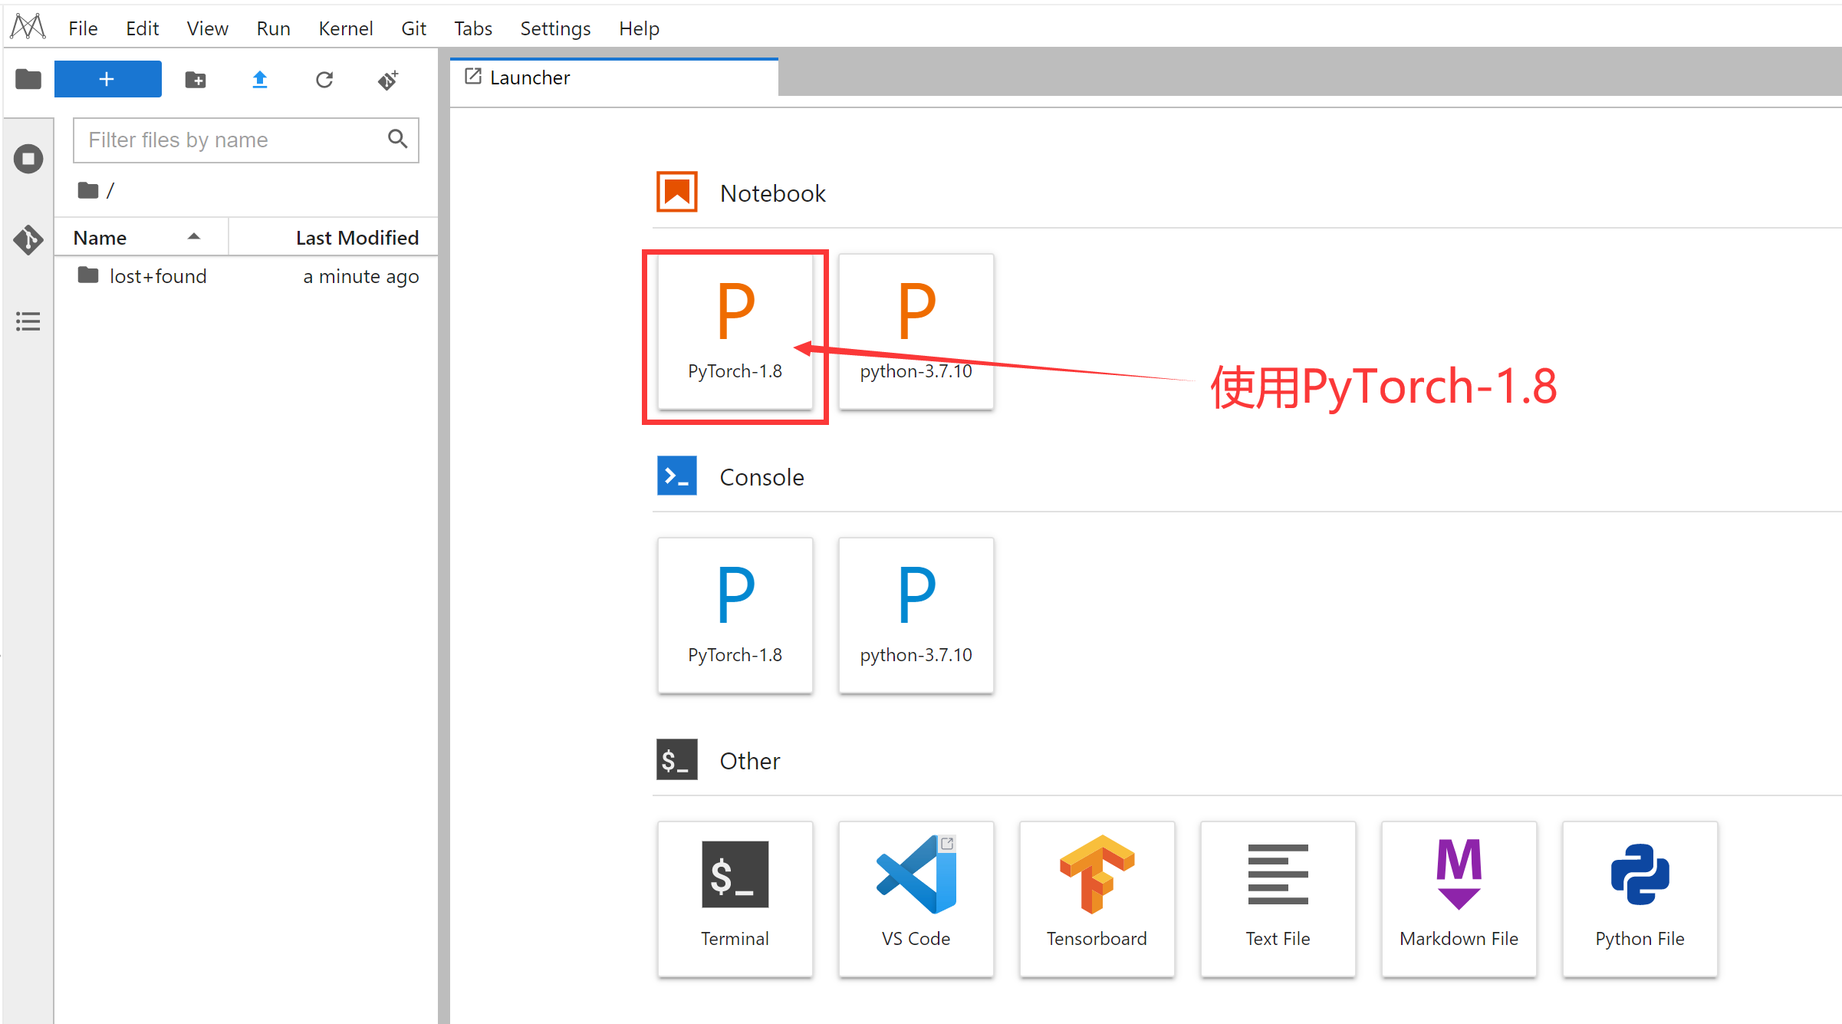Show the table of contents sidebar
The height and width of the screenshot is (1024, 1842).
pyautogui.click(x=28, y=321)
